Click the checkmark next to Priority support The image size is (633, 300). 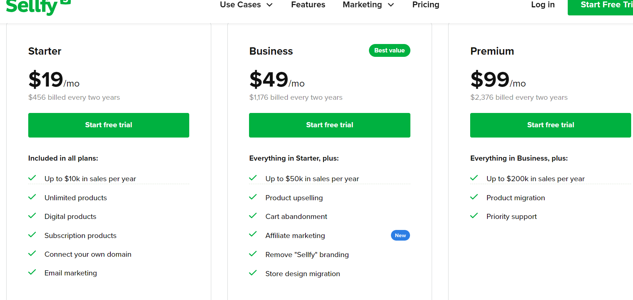[474, 216]
